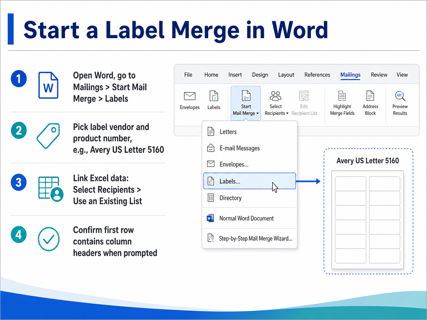The width and height of the screenshot is (427, 320).
Task: Click the spreadsheet-with-person icon in step 3
Action: [51, 189]
